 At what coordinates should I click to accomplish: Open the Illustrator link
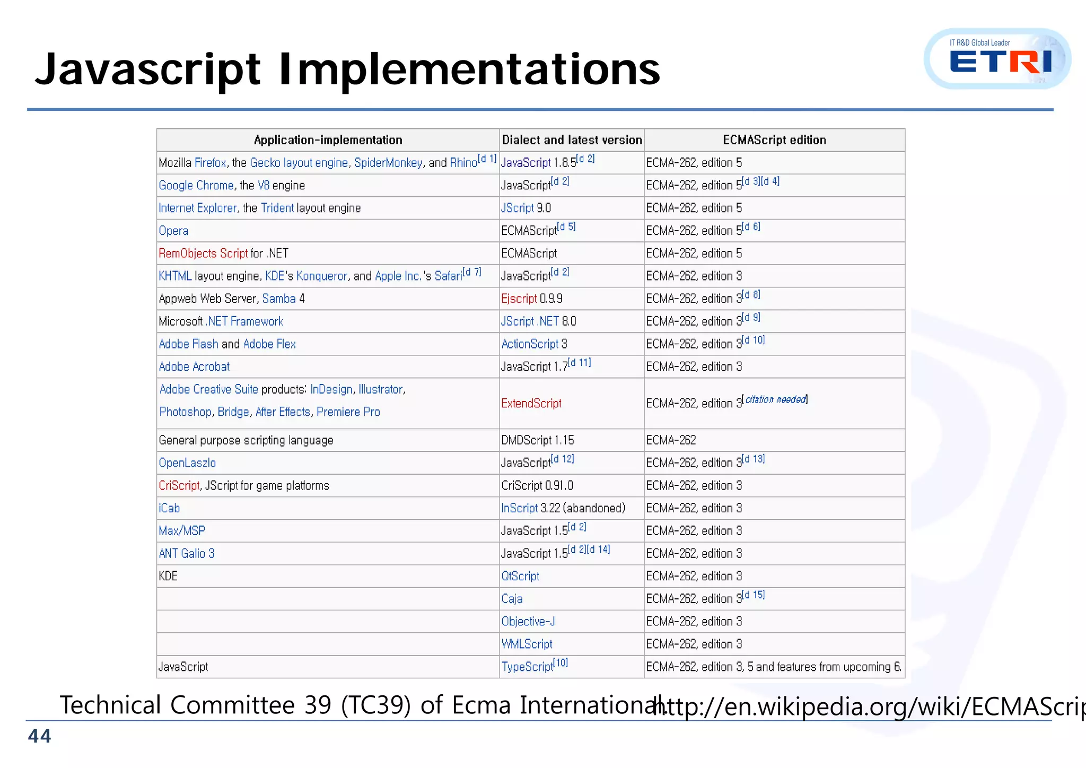(x=381, y=389)
